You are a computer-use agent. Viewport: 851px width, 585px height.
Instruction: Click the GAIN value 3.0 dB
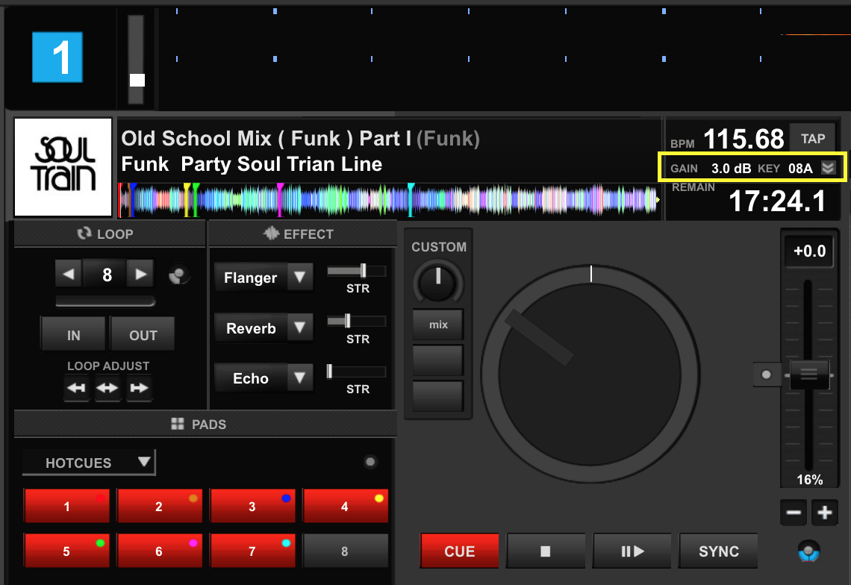pos(731,168)
